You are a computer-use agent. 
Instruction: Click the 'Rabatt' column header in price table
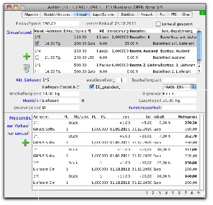tap(159, 117)
